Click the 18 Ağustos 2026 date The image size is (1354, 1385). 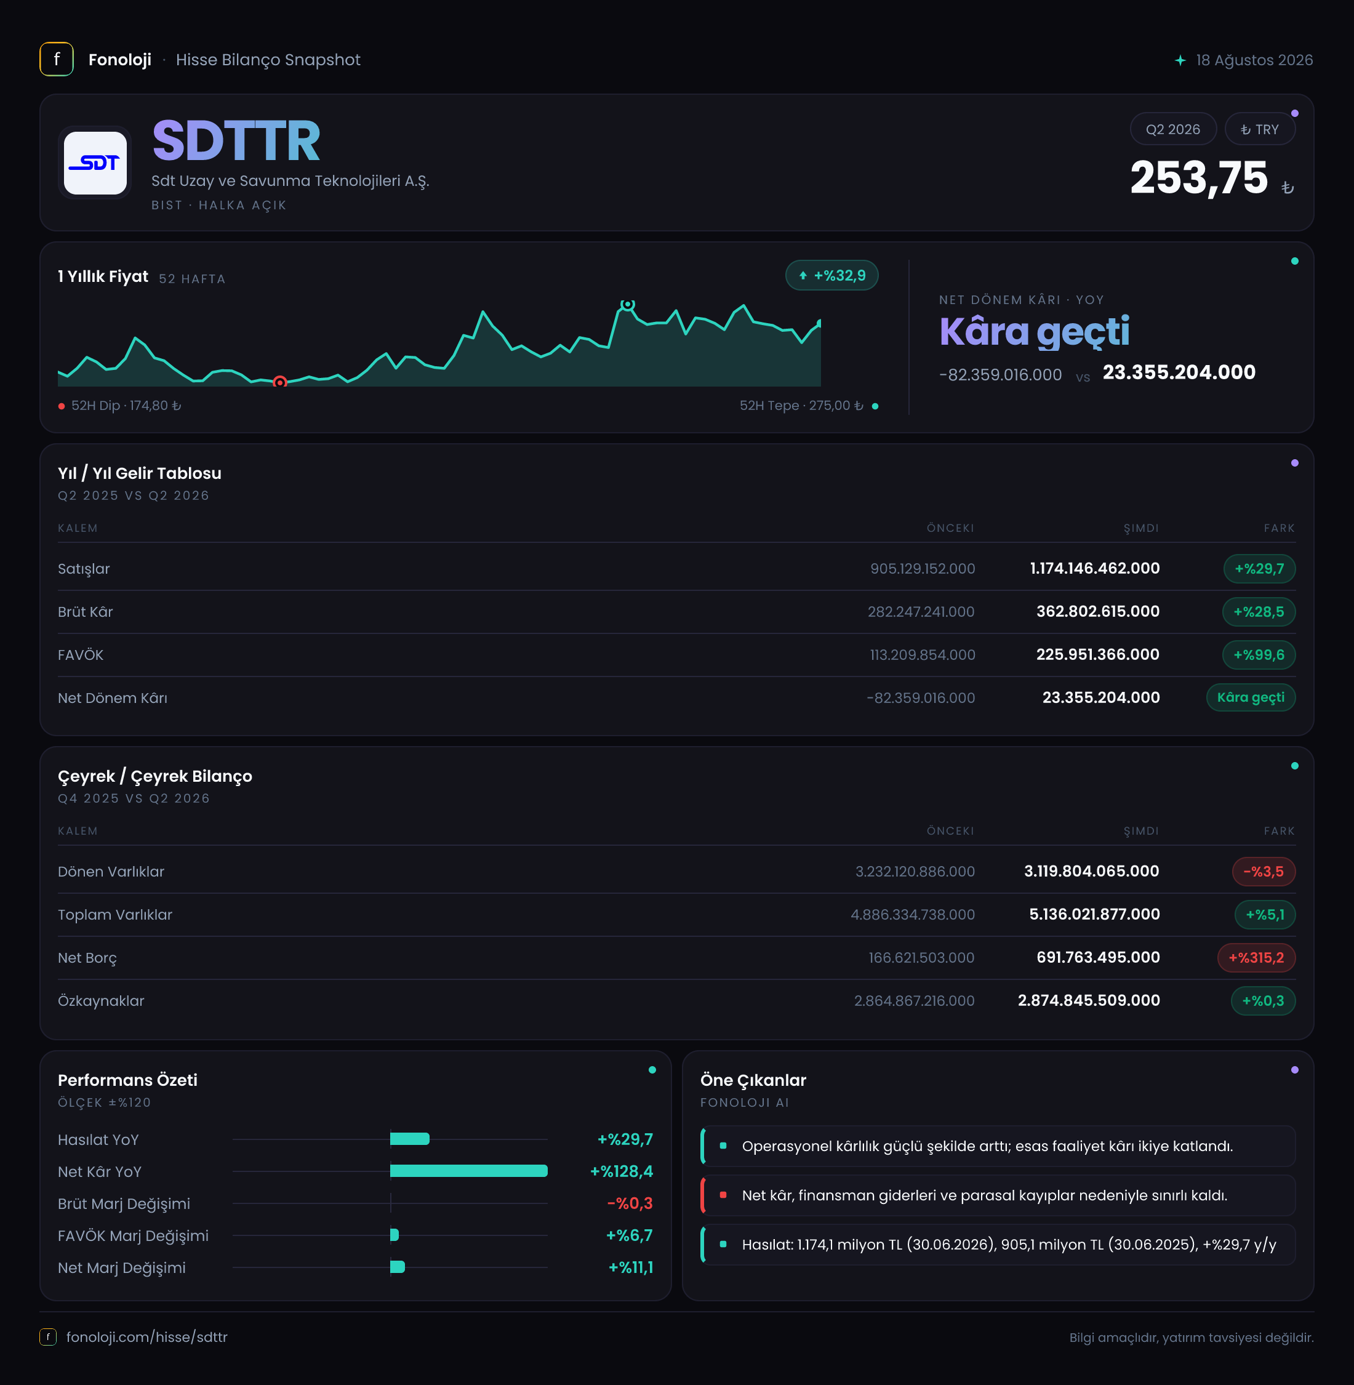click(1254, 60)
